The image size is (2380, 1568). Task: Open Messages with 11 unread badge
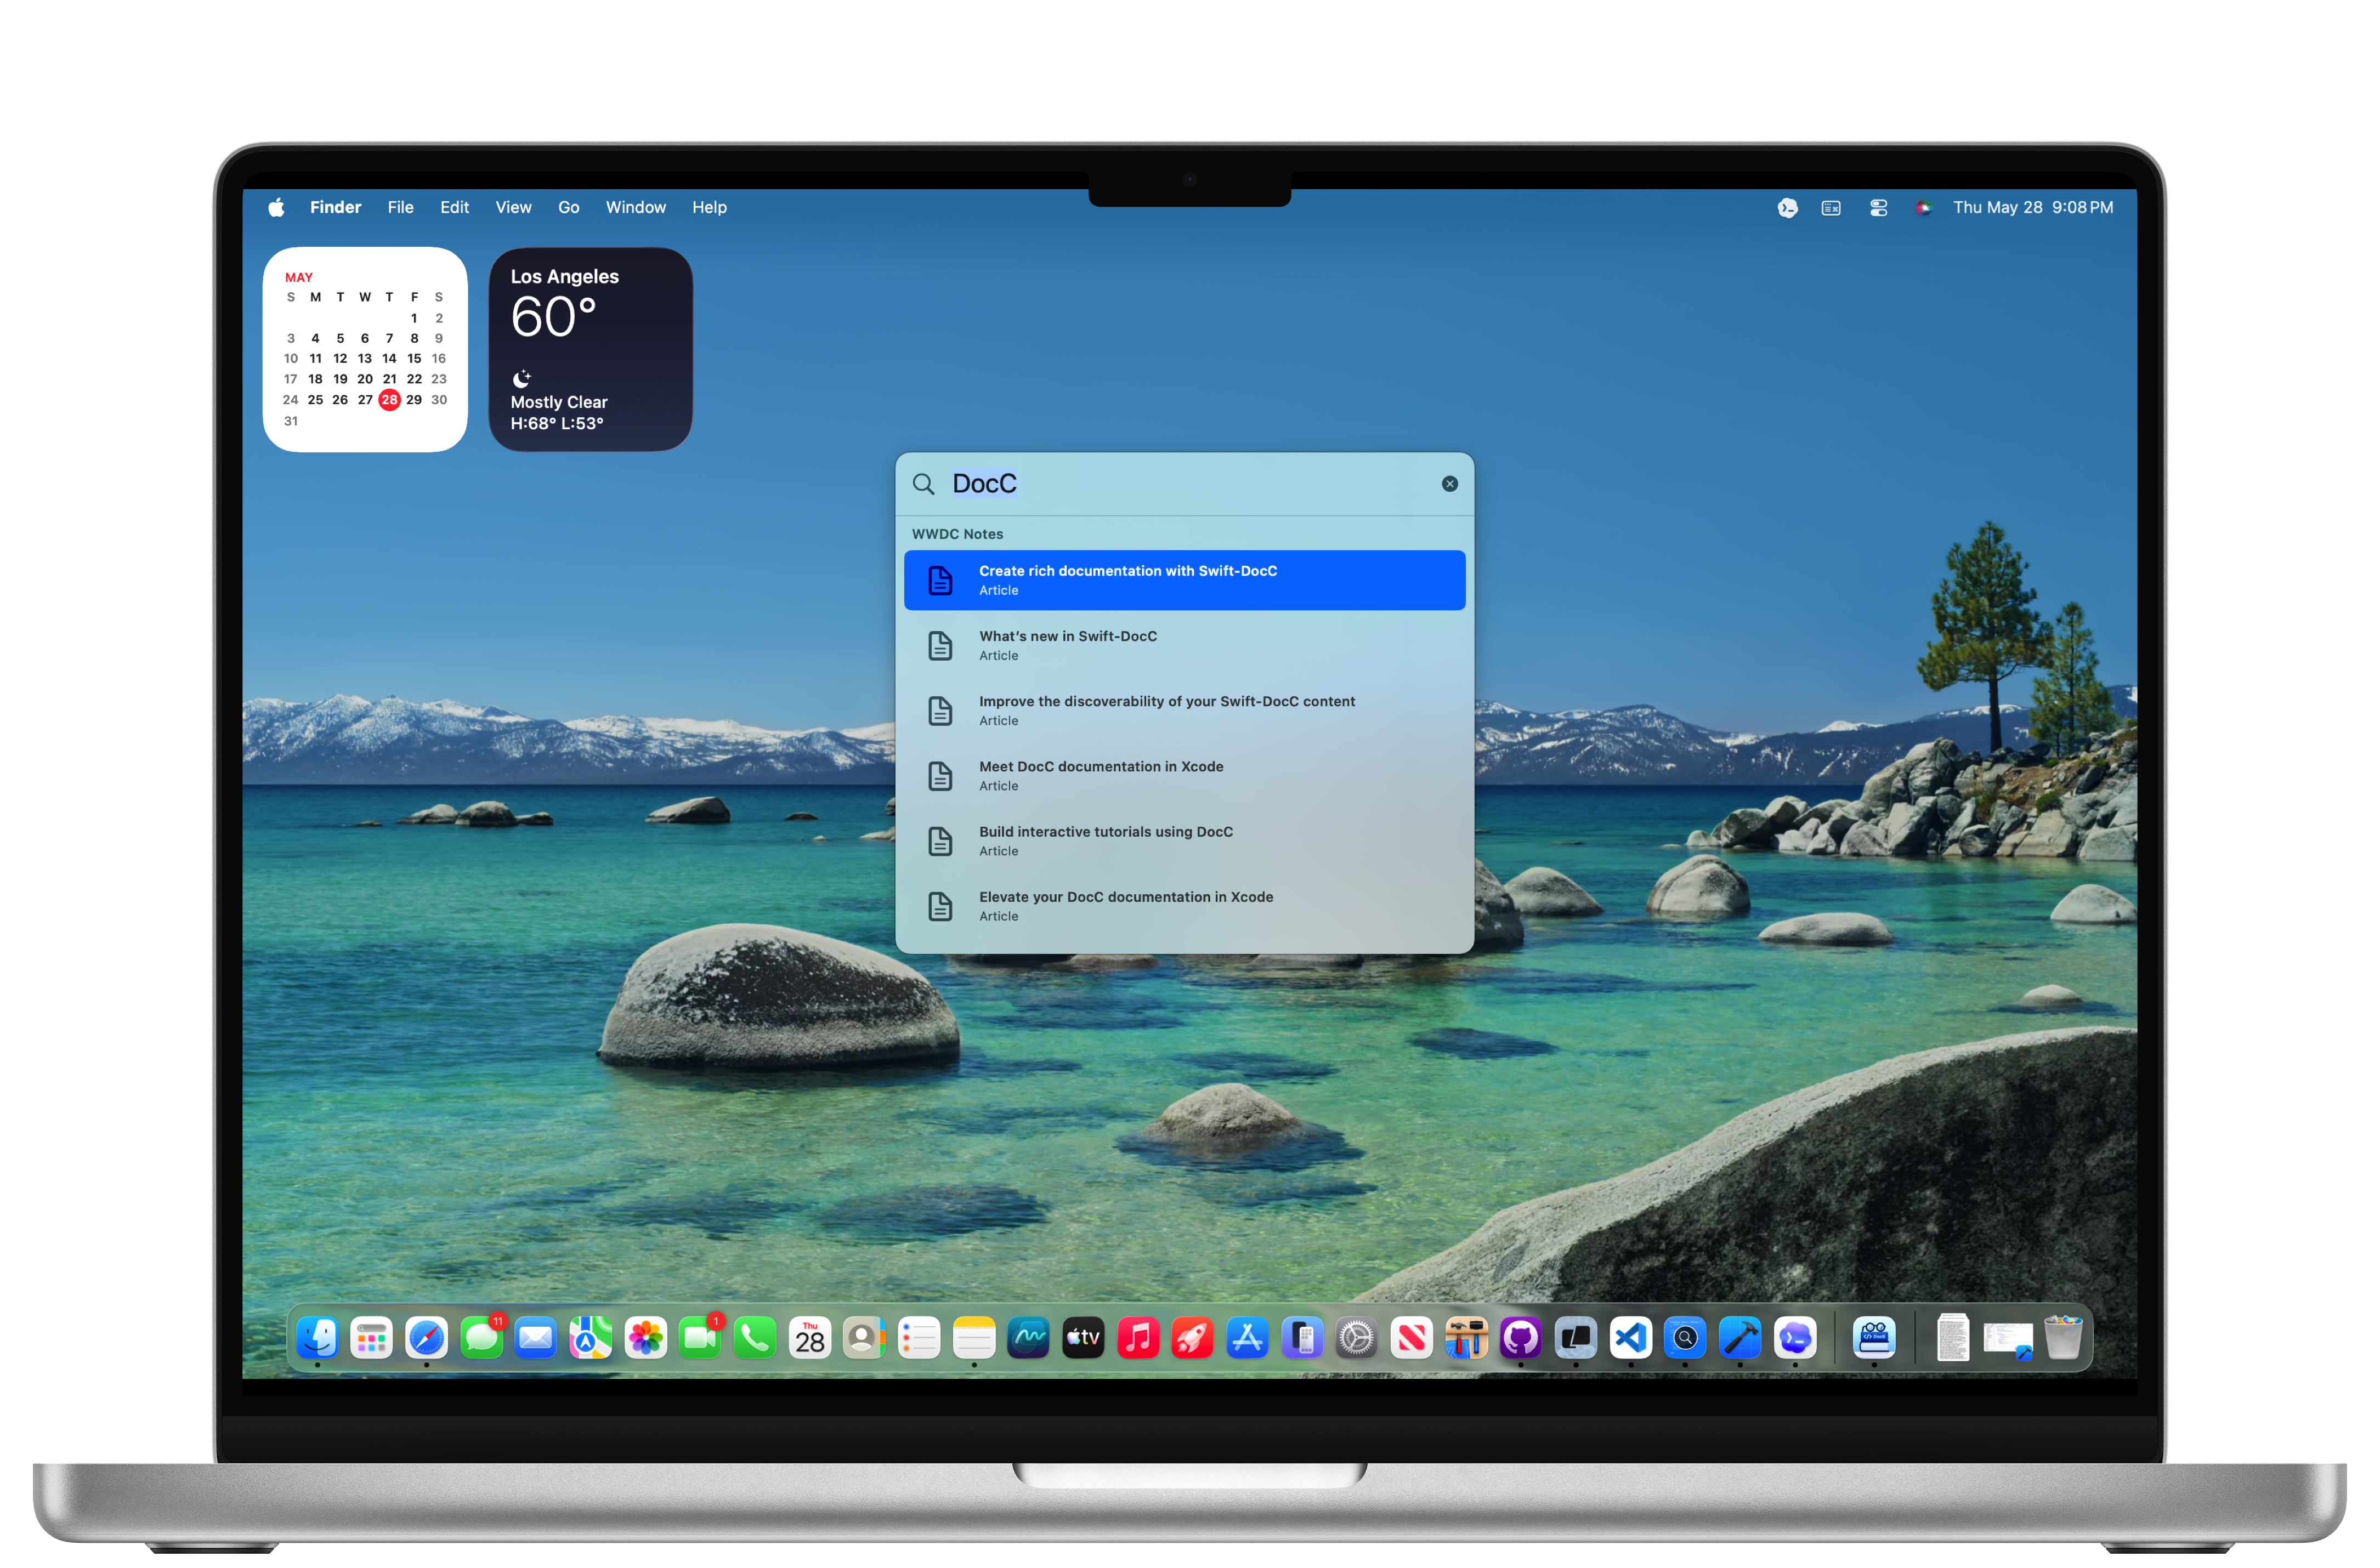pos(482,1337)
